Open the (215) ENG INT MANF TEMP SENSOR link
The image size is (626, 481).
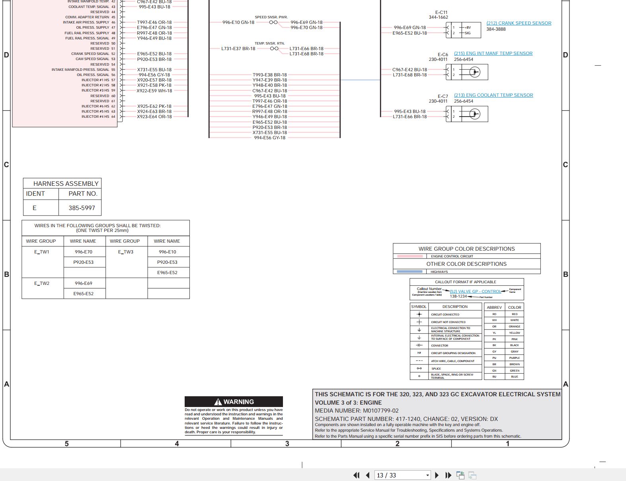click(x=493, y=53)
